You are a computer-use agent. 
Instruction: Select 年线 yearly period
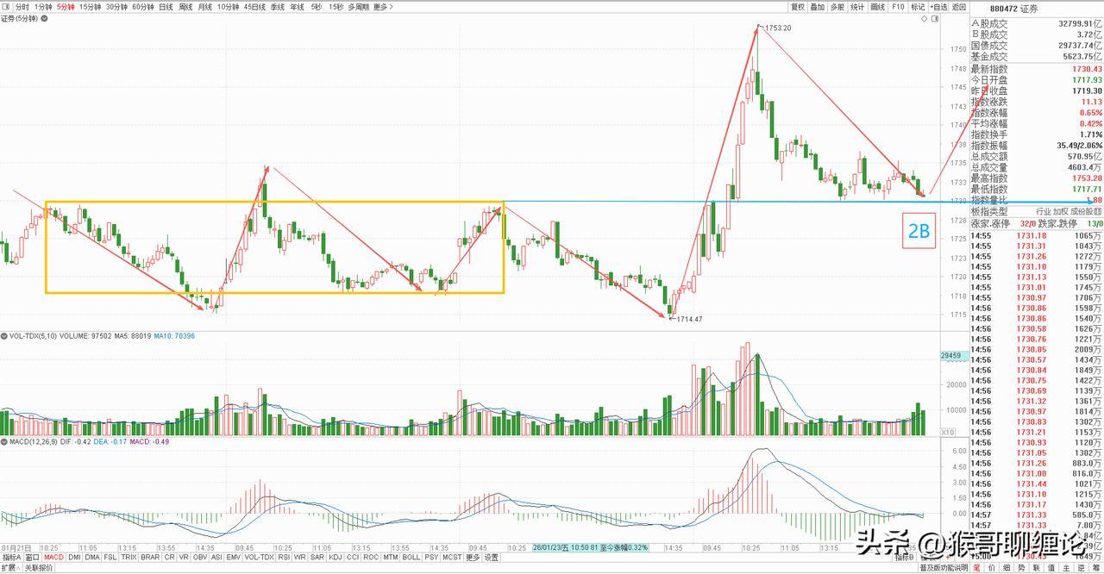298,7
